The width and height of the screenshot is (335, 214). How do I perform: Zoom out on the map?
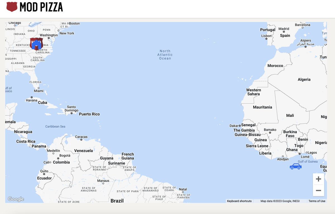319,191
